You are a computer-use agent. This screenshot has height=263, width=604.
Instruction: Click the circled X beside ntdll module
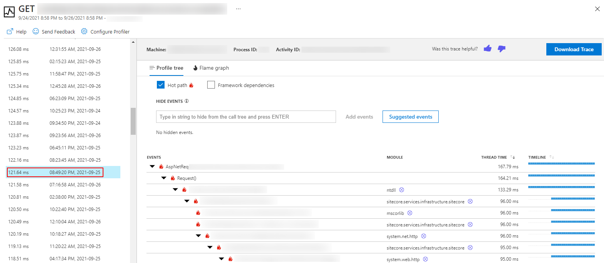point(401,190)
